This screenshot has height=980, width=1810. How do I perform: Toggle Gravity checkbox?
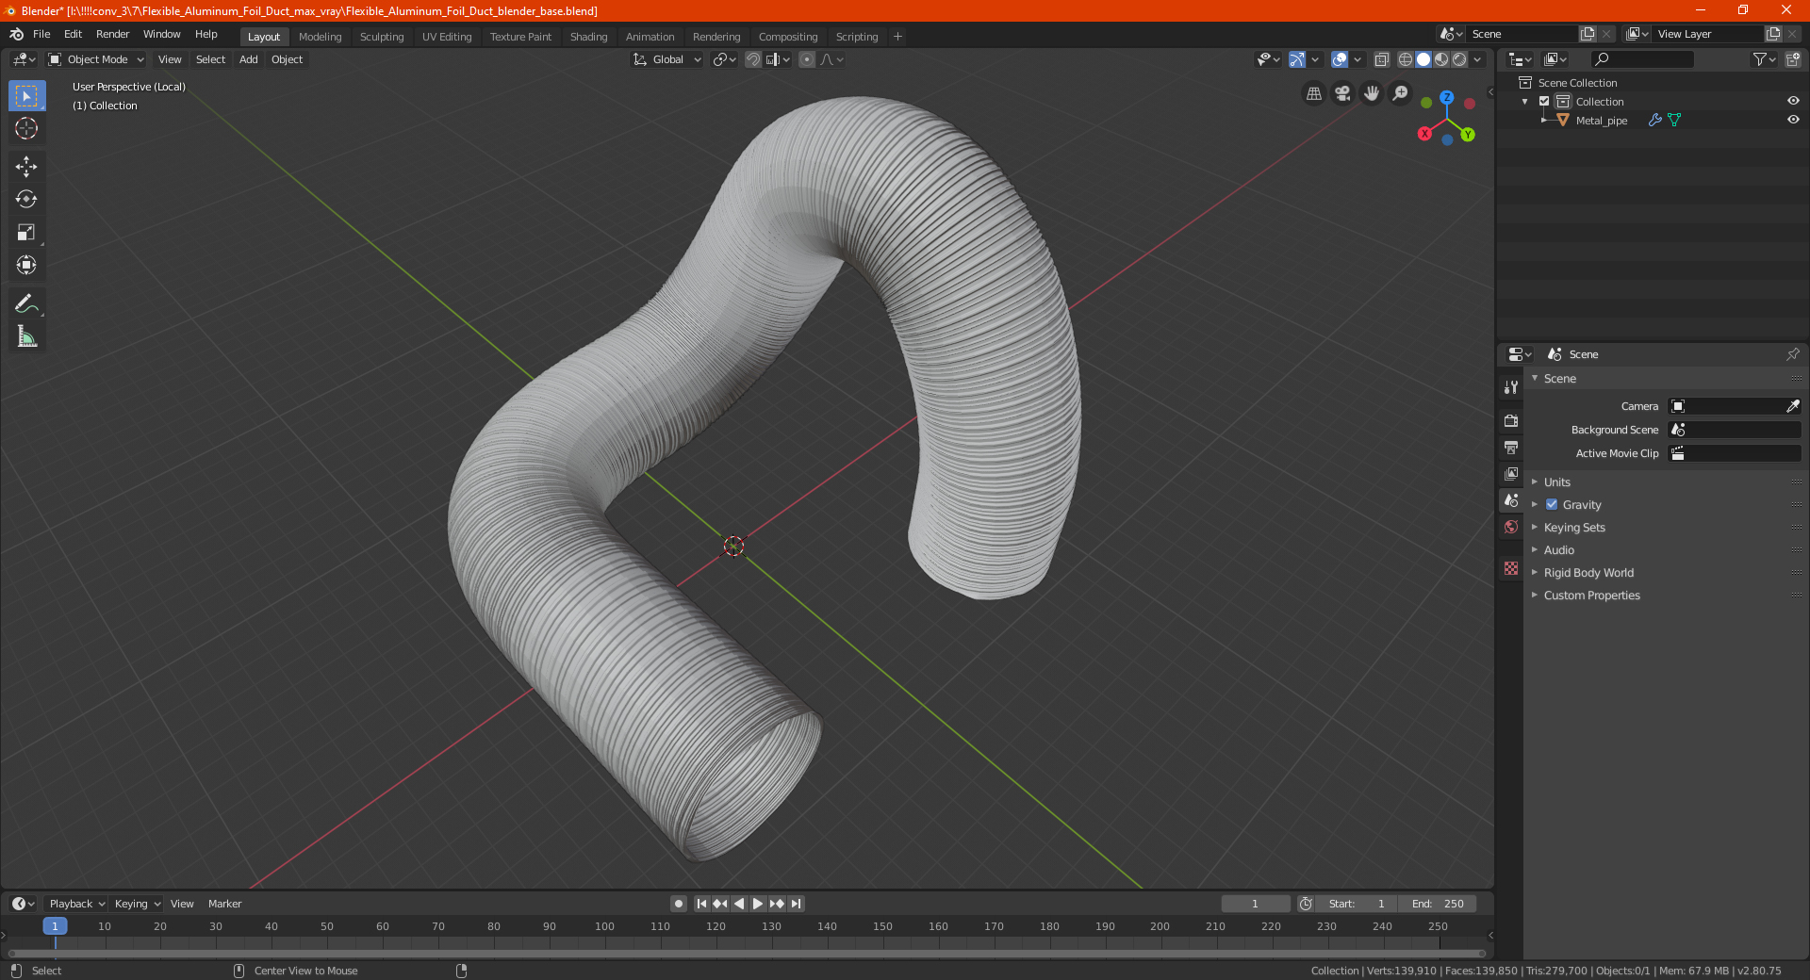[1552, 505]
